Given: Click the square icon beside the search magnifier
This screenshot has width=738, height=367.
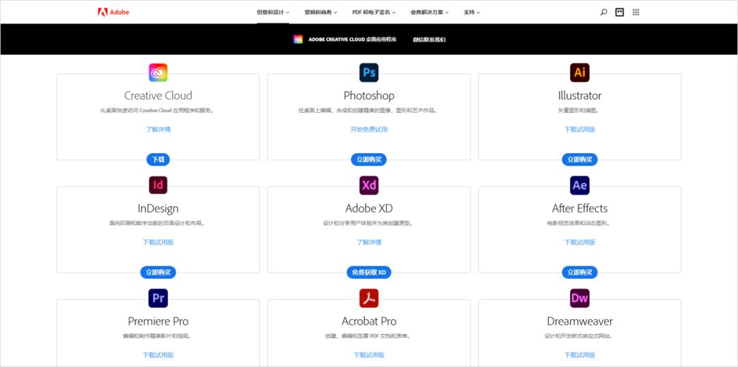Looking at the screenshot, I should 620,12.
